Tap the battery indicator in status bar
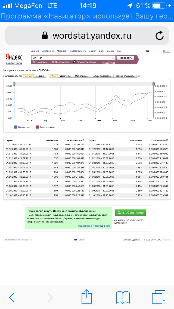 tap(159, 6)
